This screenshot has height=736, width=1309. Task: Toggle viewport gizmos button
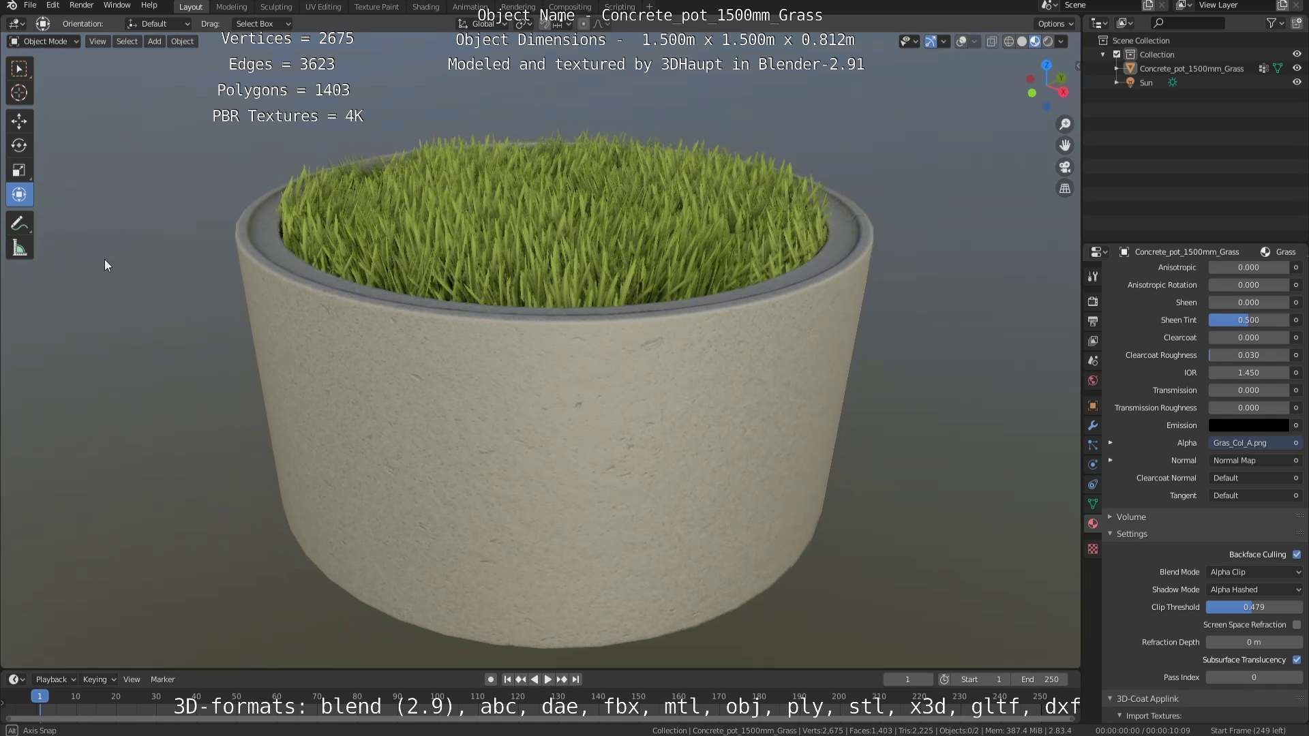click(x=930, y=42)
